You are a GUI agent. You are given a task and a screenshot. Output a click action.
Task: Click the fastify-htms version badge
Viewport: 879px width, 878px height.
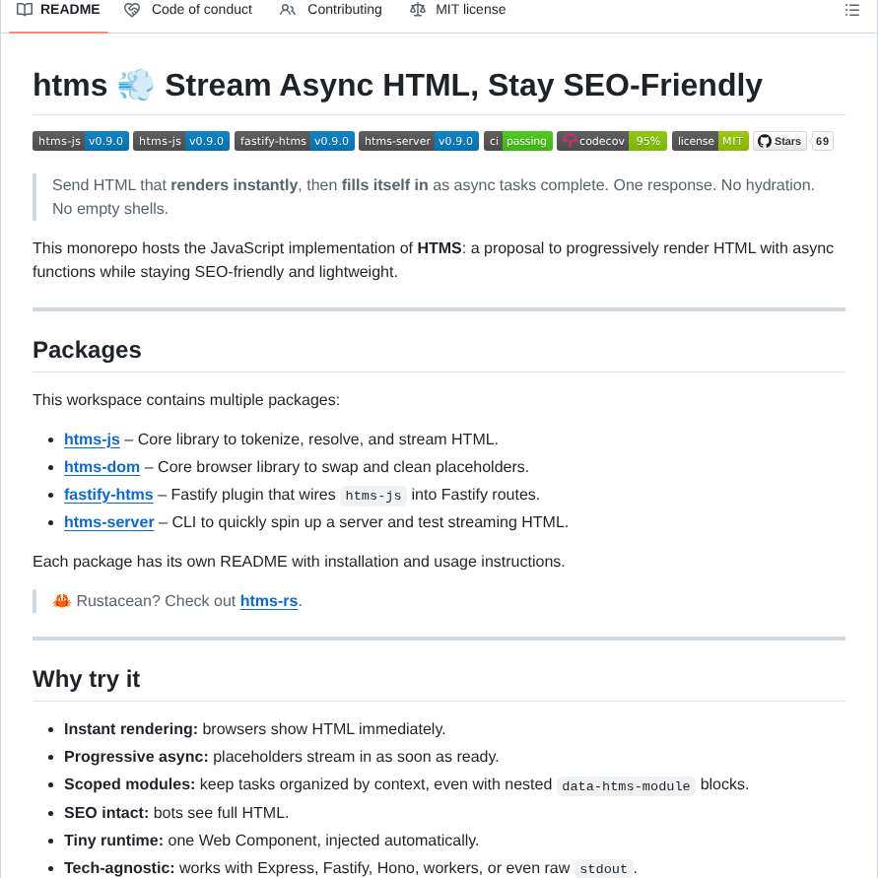pyautogui.click(x=294, y=141)
